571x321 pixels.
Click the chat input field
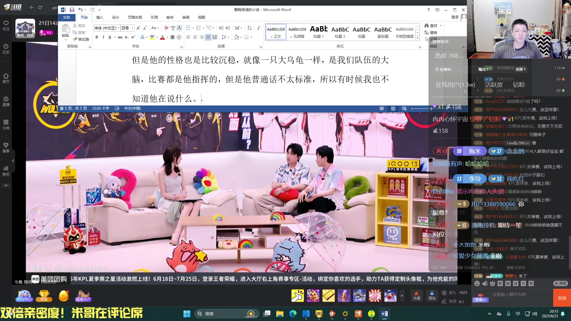point(520,295)
